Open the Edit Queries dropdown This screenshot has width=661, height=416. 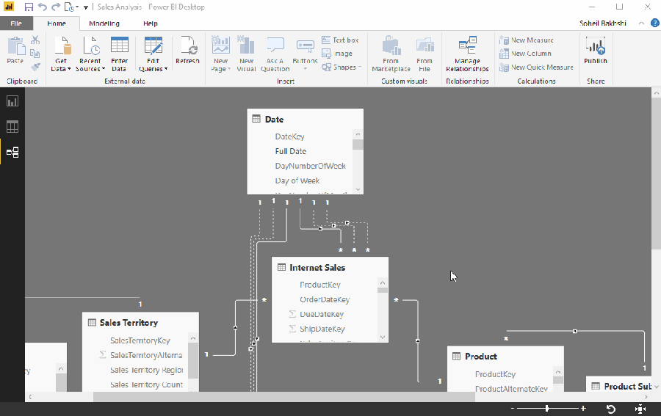pos(153,54)
